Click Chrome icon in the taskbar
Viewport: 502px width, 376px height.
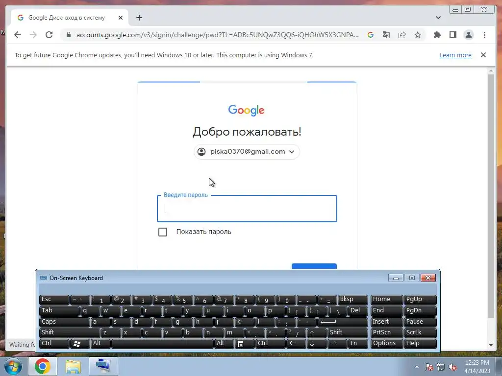click(x=43, y=366)
